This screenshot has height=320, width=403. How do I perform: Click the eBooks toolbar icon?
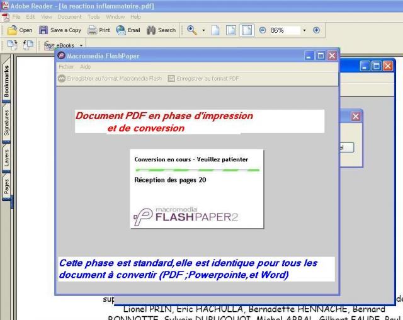click(49, 45)
